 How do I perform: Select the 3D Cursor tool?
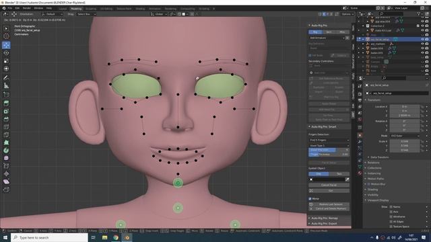click(x=6, y=36)
